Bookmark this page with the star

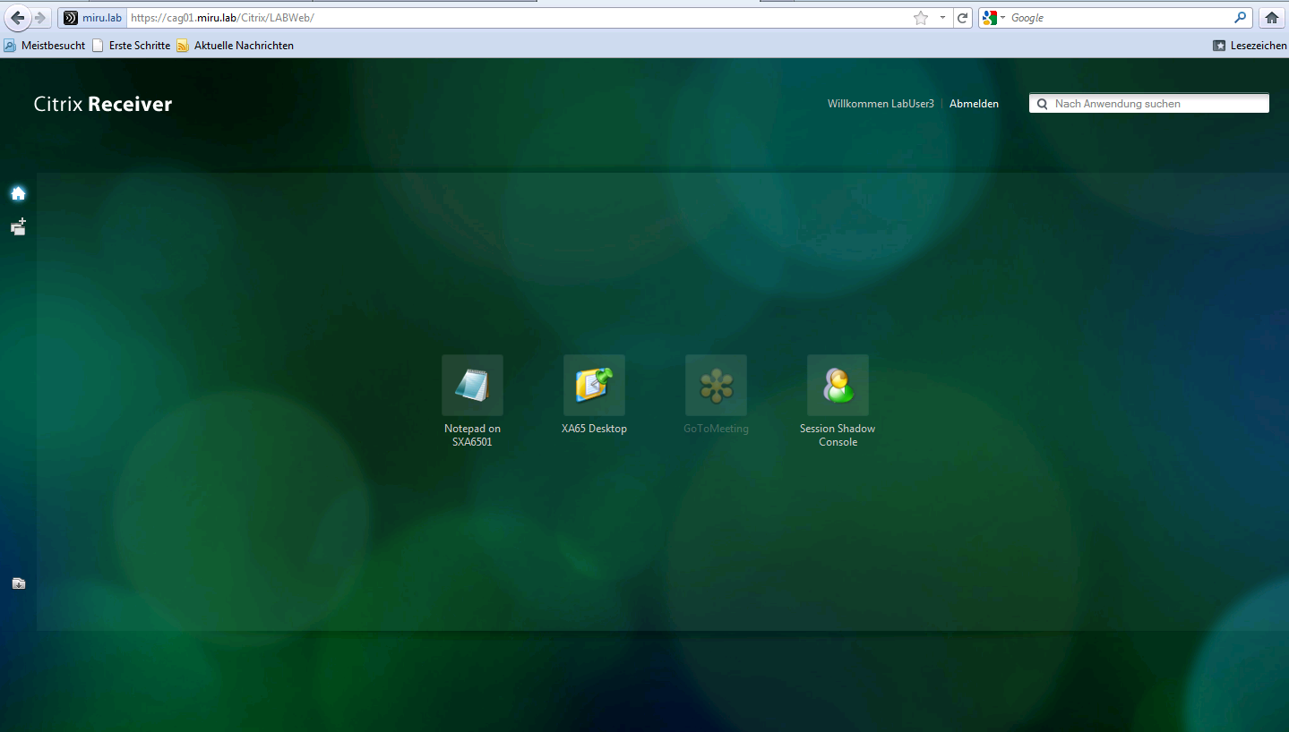tap(921, 18)
